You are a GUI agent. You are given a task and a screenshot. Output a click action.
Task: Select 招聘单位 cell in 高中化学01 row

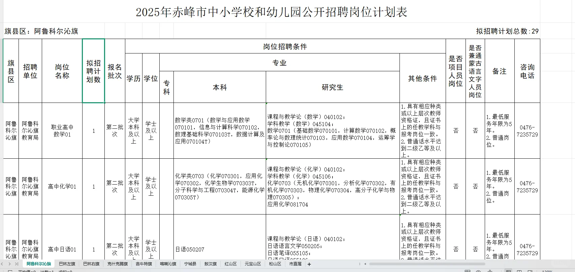[30, 187]
